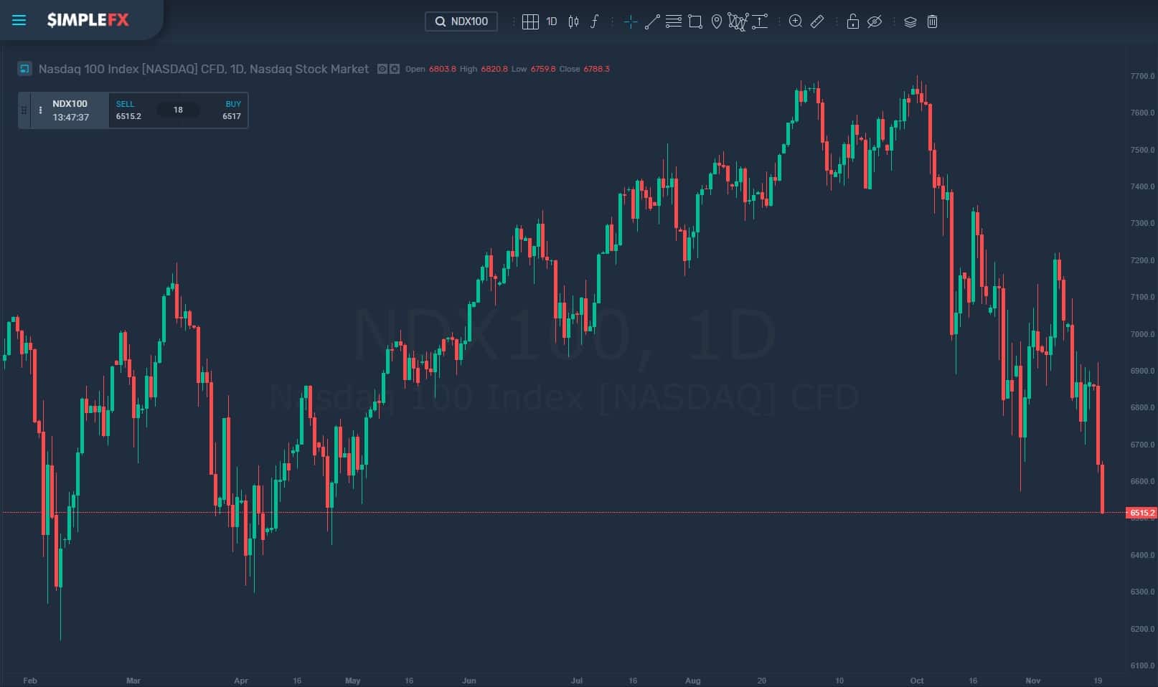1158x687 pixels.
Task: Toggle the lock drawings padlock
Action: pyautogui.click(x=852, y=22)
